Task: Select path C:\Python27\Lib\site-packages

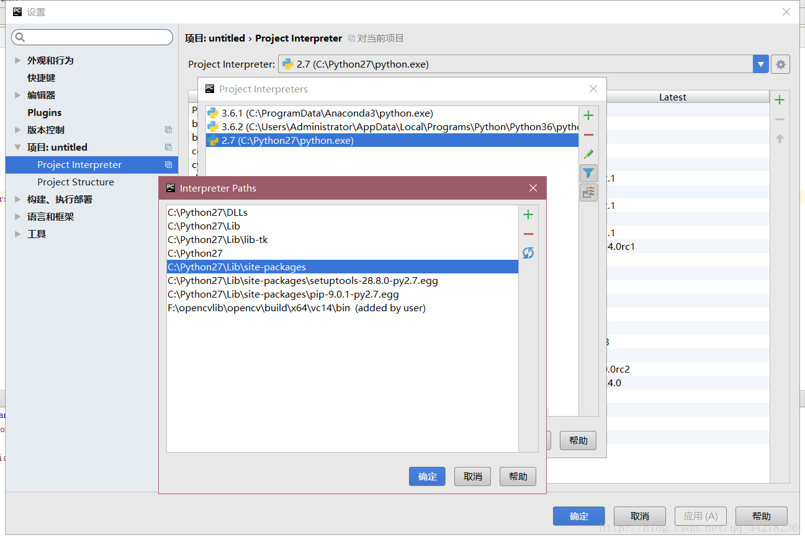Action: pyautogui.click(x=343, y=267)
